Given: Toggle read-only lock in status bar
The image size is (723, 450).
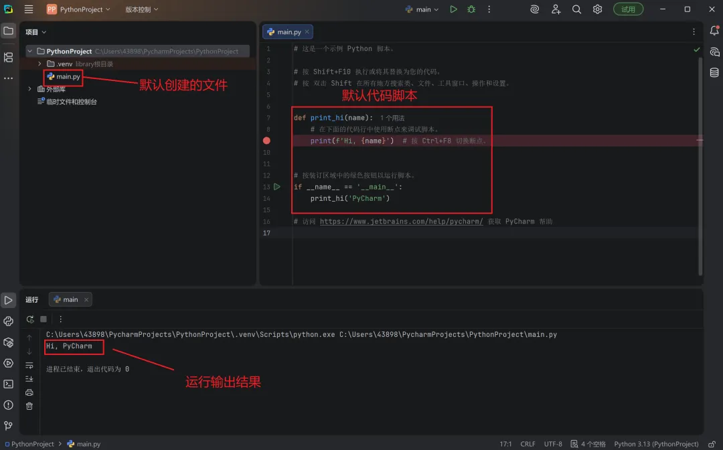Looking at the screenshot, I should click(712, 444).
